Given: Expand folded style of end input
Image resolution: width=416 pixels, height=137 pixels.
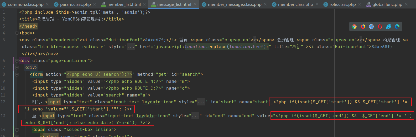Looking at the screenshot, I should tap(195, 116).
